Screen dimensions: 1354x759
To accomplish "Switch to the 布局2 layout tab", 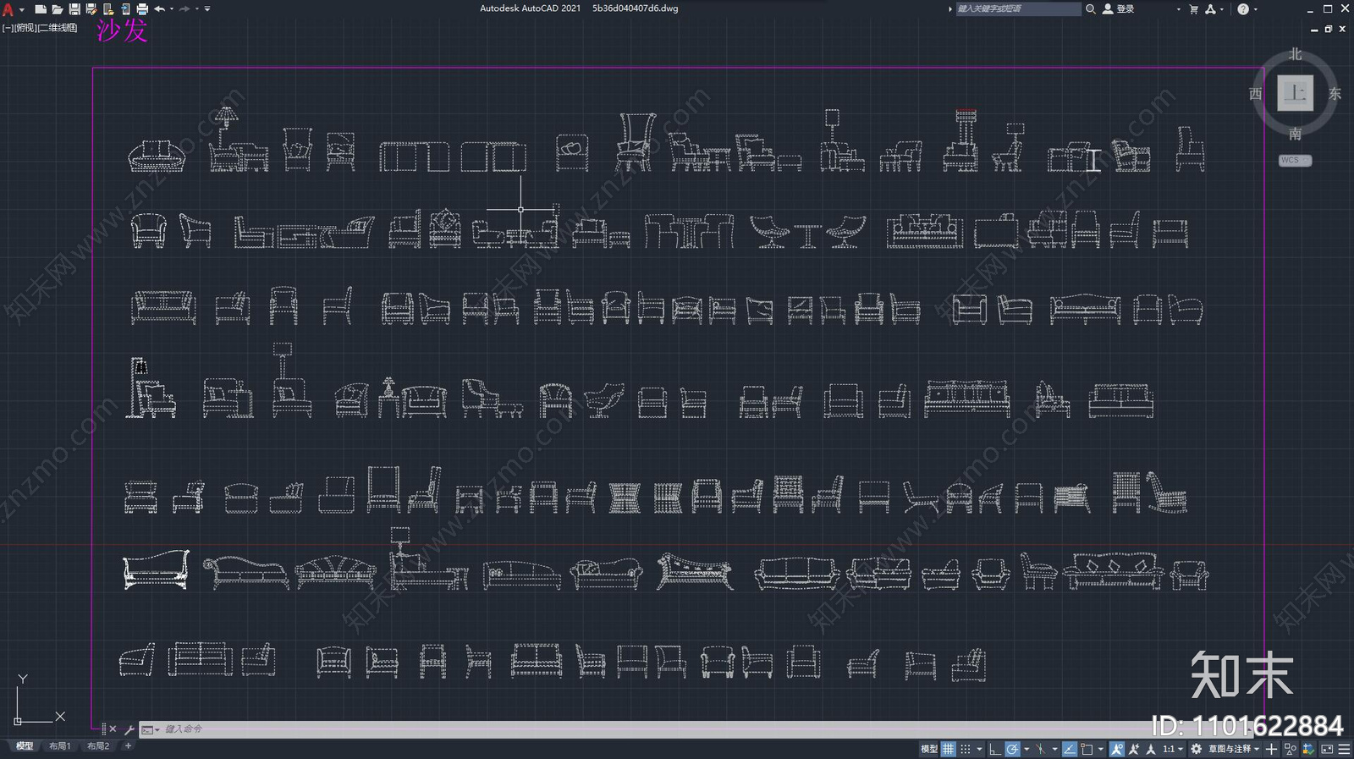I will (98, 746).
